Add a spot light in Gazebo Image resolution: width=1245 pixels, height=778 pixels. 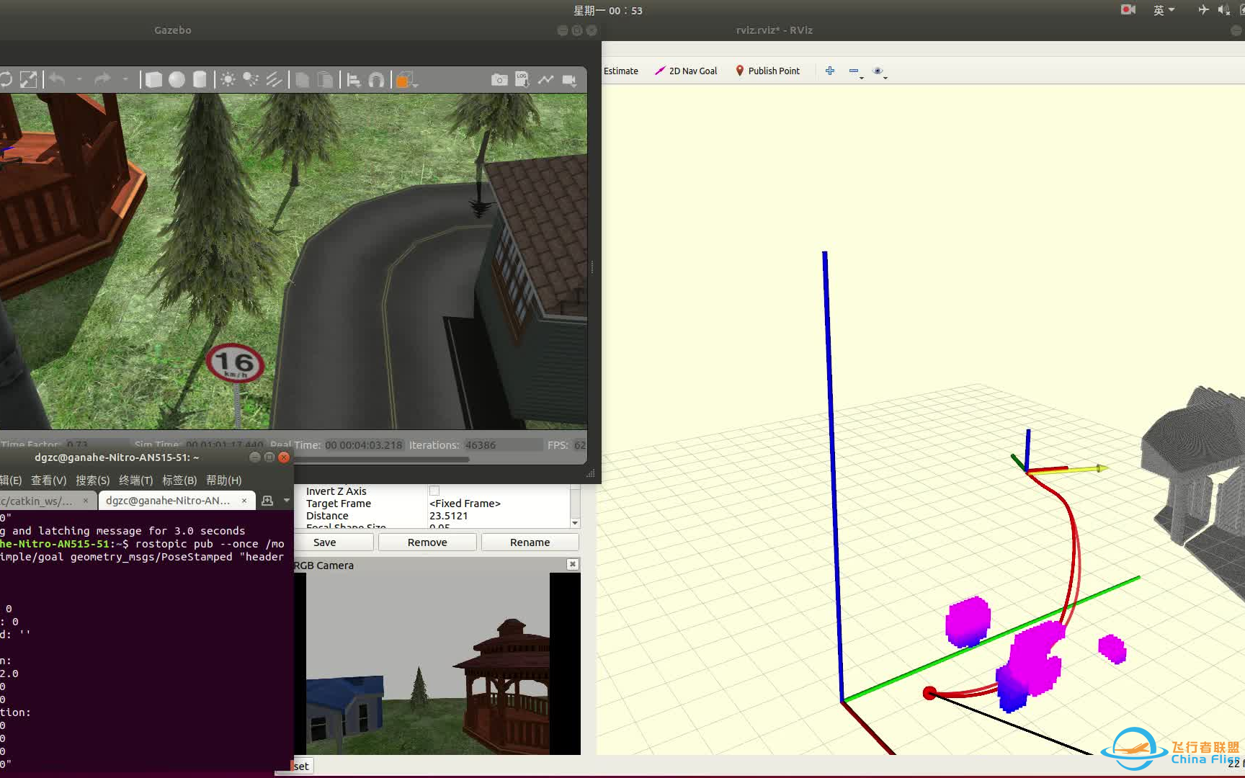coord(251,80)
